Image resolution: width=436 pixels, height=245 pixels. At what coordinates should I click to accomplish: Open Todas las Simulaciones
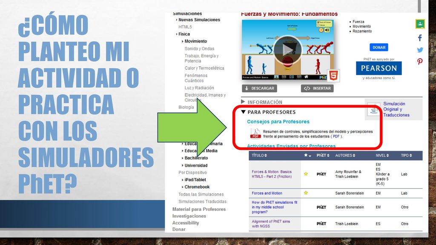pyautogui.click(x=201, y=194)
